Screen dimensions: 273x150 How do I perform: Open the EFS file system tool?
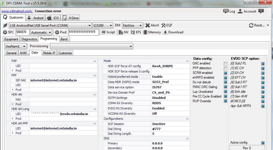136,32
